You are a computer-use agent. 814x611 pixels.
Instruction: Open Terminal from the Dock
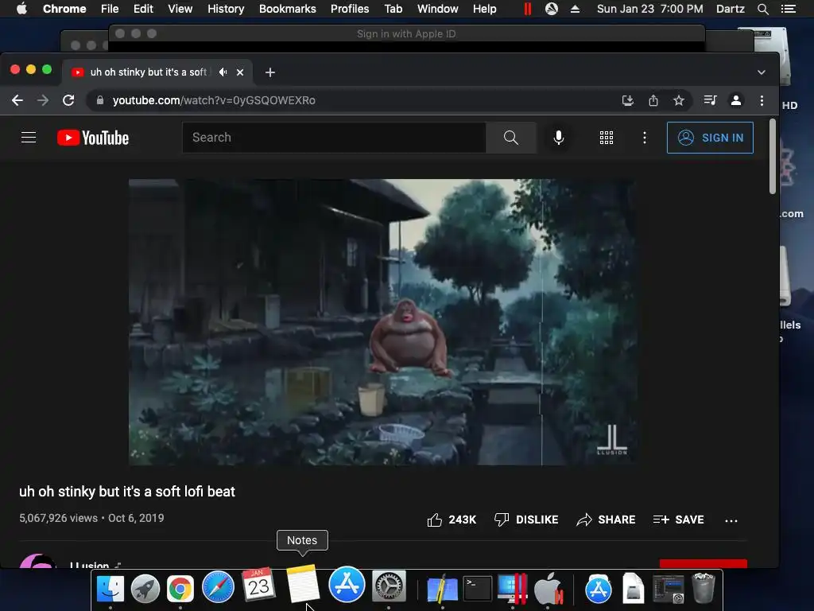tap(477, 589)
